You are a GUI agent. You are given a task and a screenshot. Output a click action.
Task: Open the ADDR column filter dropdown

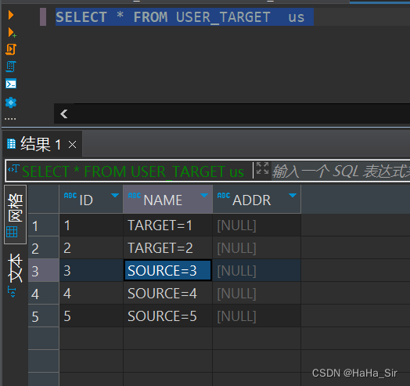click(x=293, y=195)
